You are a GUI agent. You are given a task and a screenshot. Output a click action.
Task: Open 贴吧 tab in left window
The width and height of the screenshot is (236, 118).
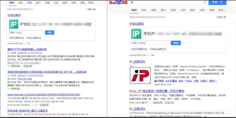pyautogui.click(x=65, y=3)
